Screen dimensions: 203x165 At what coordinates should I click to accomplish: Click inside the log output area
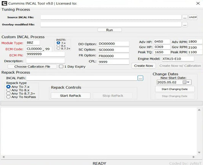point(99,131)
